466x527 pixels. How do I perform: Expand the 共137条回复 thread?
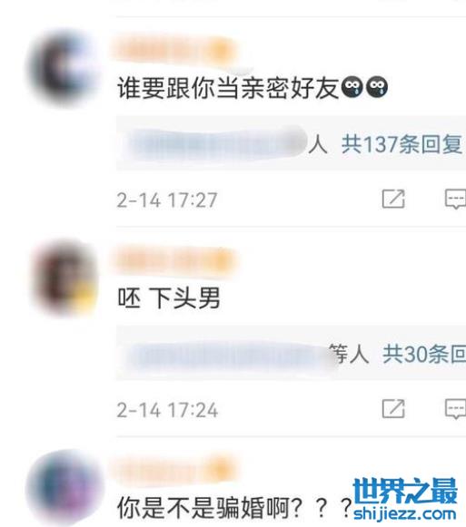click(x=402, y=145)
